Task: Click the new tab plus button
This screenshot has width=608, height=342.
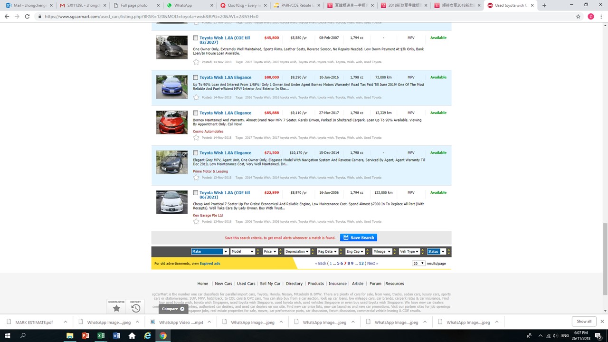Action: 544,5
